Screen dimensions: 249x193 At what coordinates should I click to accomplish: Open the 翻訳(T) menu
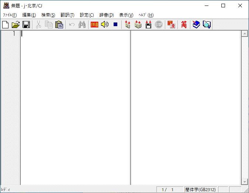[68, 15]
